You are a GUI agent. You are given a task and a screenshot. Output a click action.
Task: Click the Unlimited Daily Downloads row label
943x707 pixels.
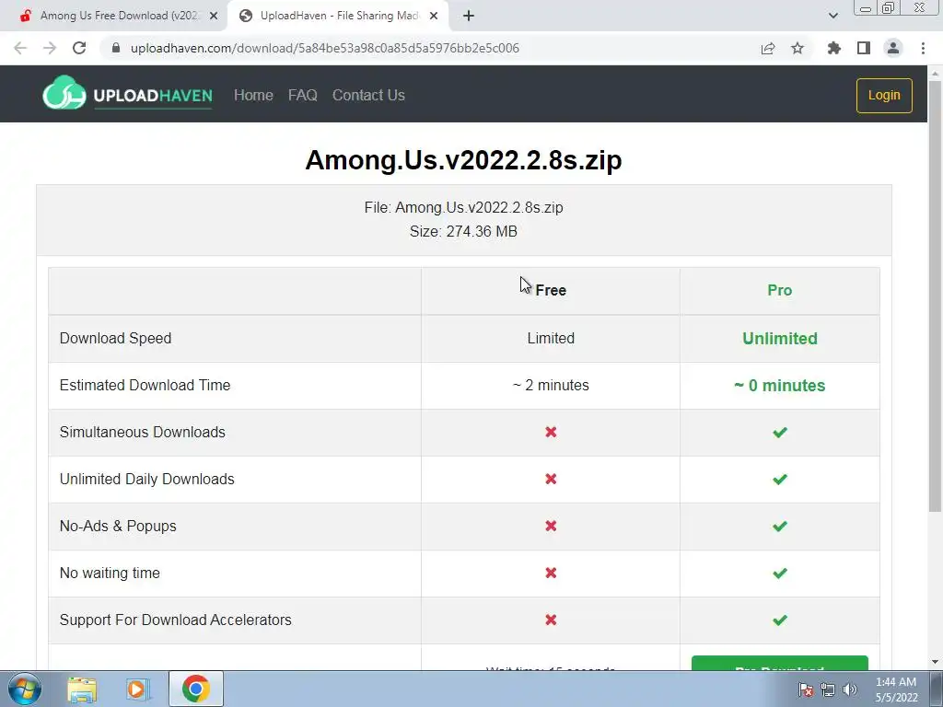(x=146, y=479)
